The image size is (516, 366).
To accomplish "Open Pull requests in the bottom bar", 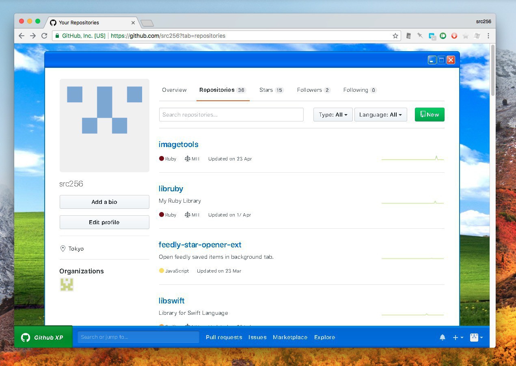I will pos(224,338).
